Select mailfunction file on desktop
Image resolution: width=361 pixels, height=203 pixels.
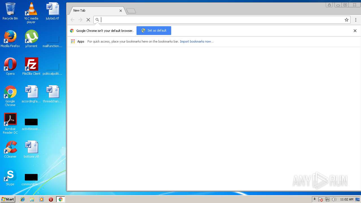52,41
